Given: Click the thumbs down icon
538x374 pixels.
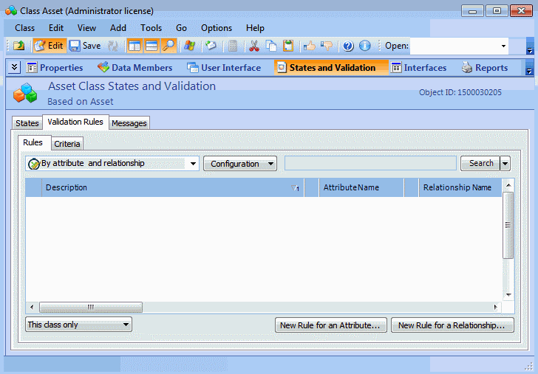Looking at the screenshot, I should coord(327,46).
